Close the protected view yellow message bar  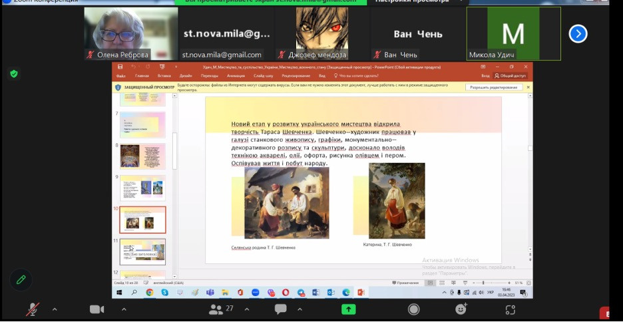click(528, 87)
